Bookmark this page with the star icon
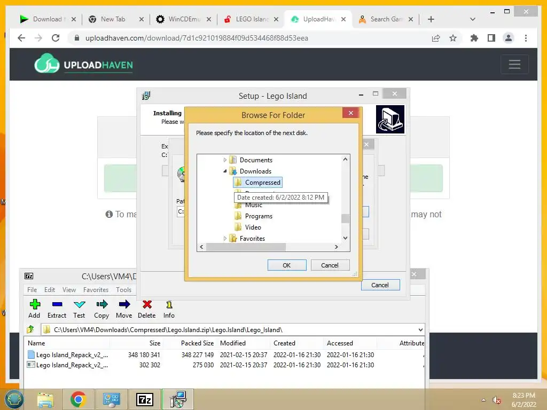Screen dimensions: 547x410 click(x=453, y=38)
